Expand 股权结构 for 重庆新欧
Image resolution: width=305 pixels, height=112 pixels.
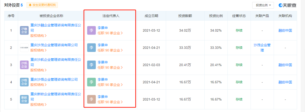[x=38, y=104]
